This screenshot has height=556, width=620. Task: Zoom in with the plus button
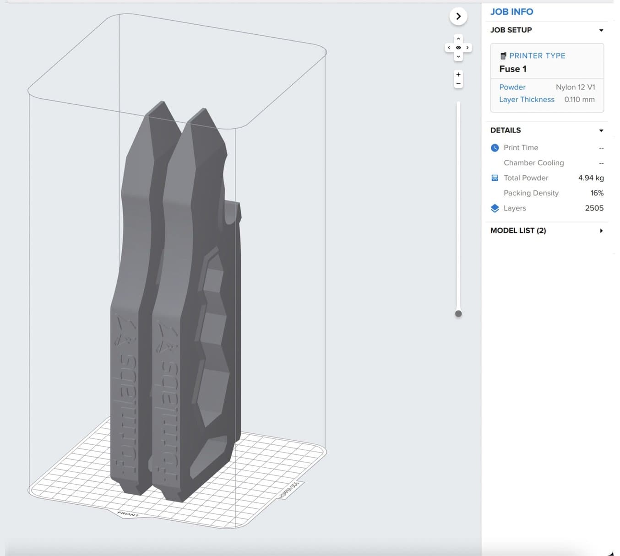[458, 75]
